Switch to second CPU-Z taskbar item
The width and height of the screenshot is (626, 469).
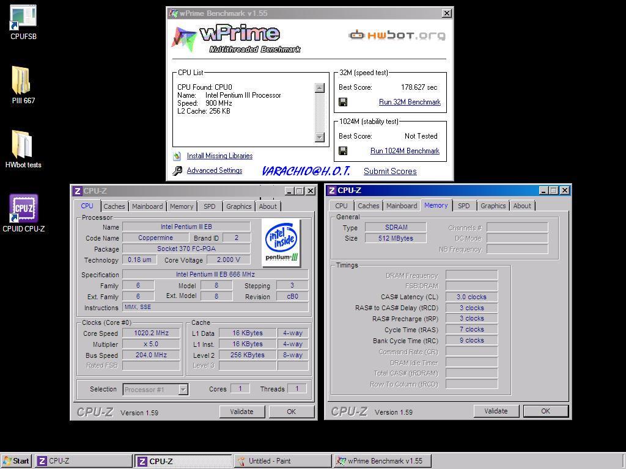(183, 461)
